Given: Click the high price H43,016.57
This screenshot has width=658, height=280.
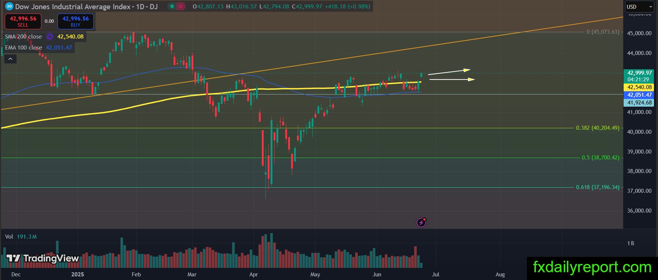Looking at the screenshot, I should click(x=241, y=6).
